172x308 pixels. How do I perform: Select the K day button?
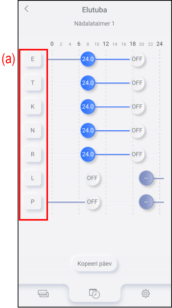click(x=33, y=107)
